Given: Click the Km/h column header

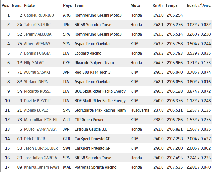Looking at the screenshot, I should [x=158, y=5].
